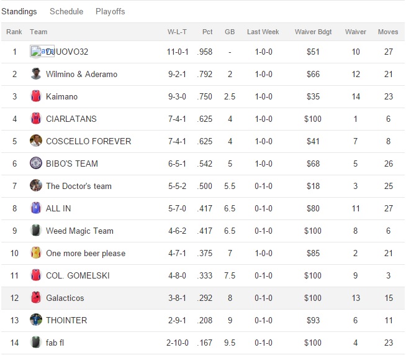Click the fab fl jersey icon

36,343
